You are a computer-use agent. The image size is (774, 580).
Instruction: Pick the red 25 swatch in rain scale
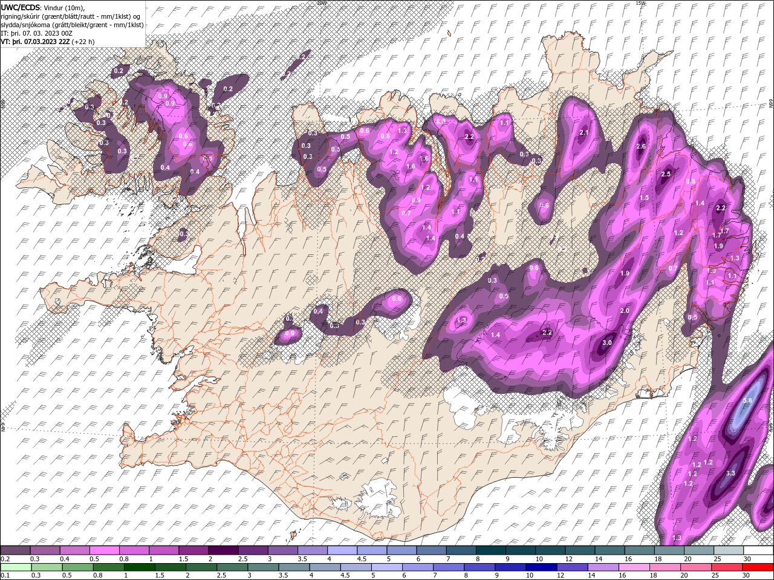727,567
